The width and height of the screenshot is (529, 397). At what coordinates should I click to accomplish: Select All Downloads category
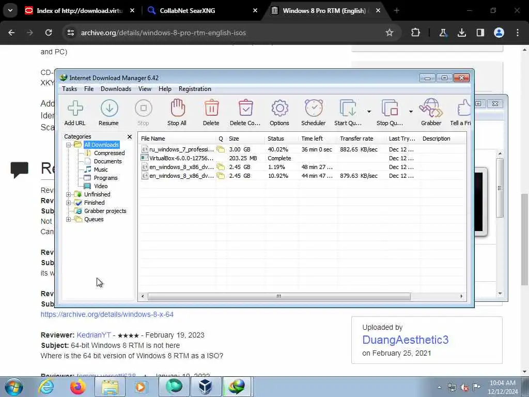point(101,145)
